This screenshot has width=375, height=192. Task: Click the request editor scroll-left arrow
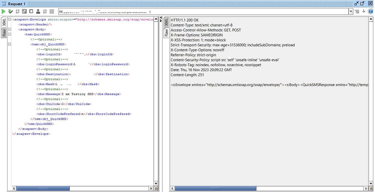coord(14,188)
